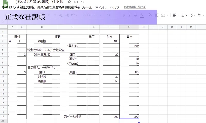Select credit total 200 in column G
Screen dimensions: 206x123
(x=129, y=116)
